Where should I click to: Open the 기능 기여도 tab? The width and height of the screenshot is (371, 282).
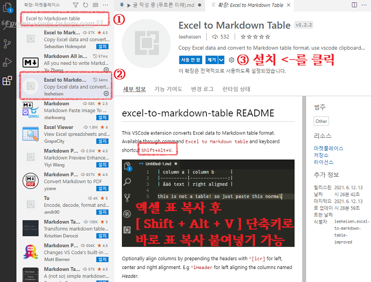point(168,89)
